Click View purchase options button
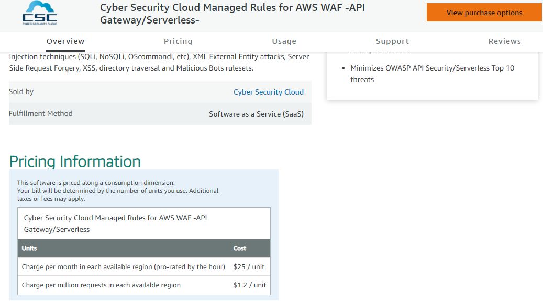This screenshot has width=543, height=302. 484,13
